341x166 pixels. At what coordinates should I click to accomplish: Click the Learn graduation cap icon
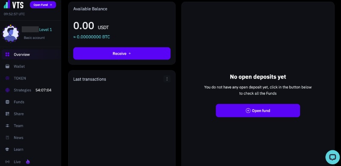(7, 149)
